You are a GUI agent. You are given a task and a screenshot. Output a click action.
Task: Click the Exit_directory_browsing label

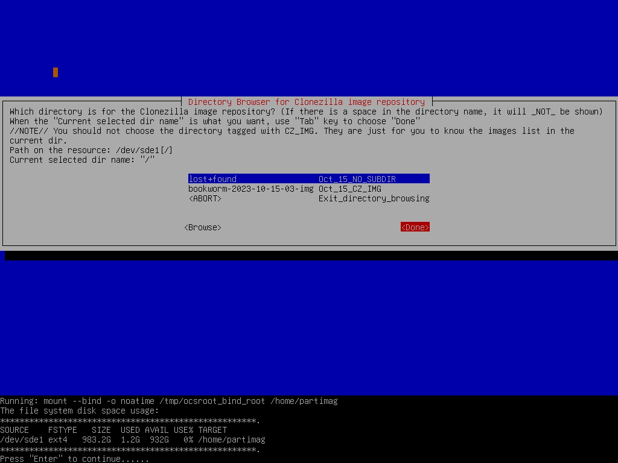coord(374,198)
